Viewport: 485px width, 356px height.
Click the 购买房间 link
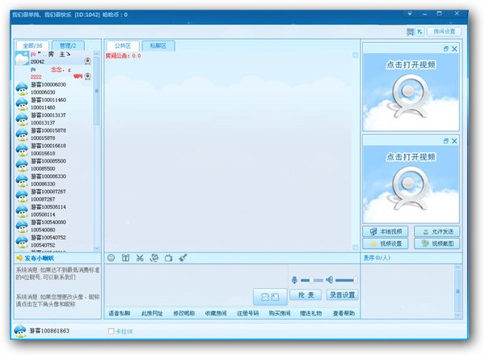coord(280,313)
